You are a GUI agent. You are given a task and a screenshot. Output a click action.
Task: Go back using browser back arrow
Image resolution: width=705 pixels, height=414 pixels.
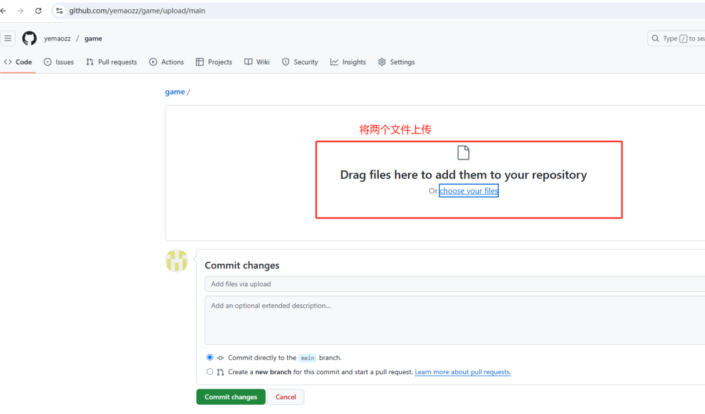[x=4, y=11]
